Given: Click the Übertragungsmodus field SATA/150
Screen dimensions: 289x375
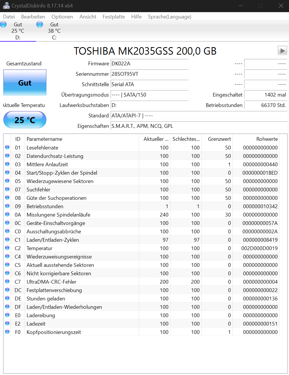Looking at the screenshot, I should pyautogui.click(x=150, y=95).
